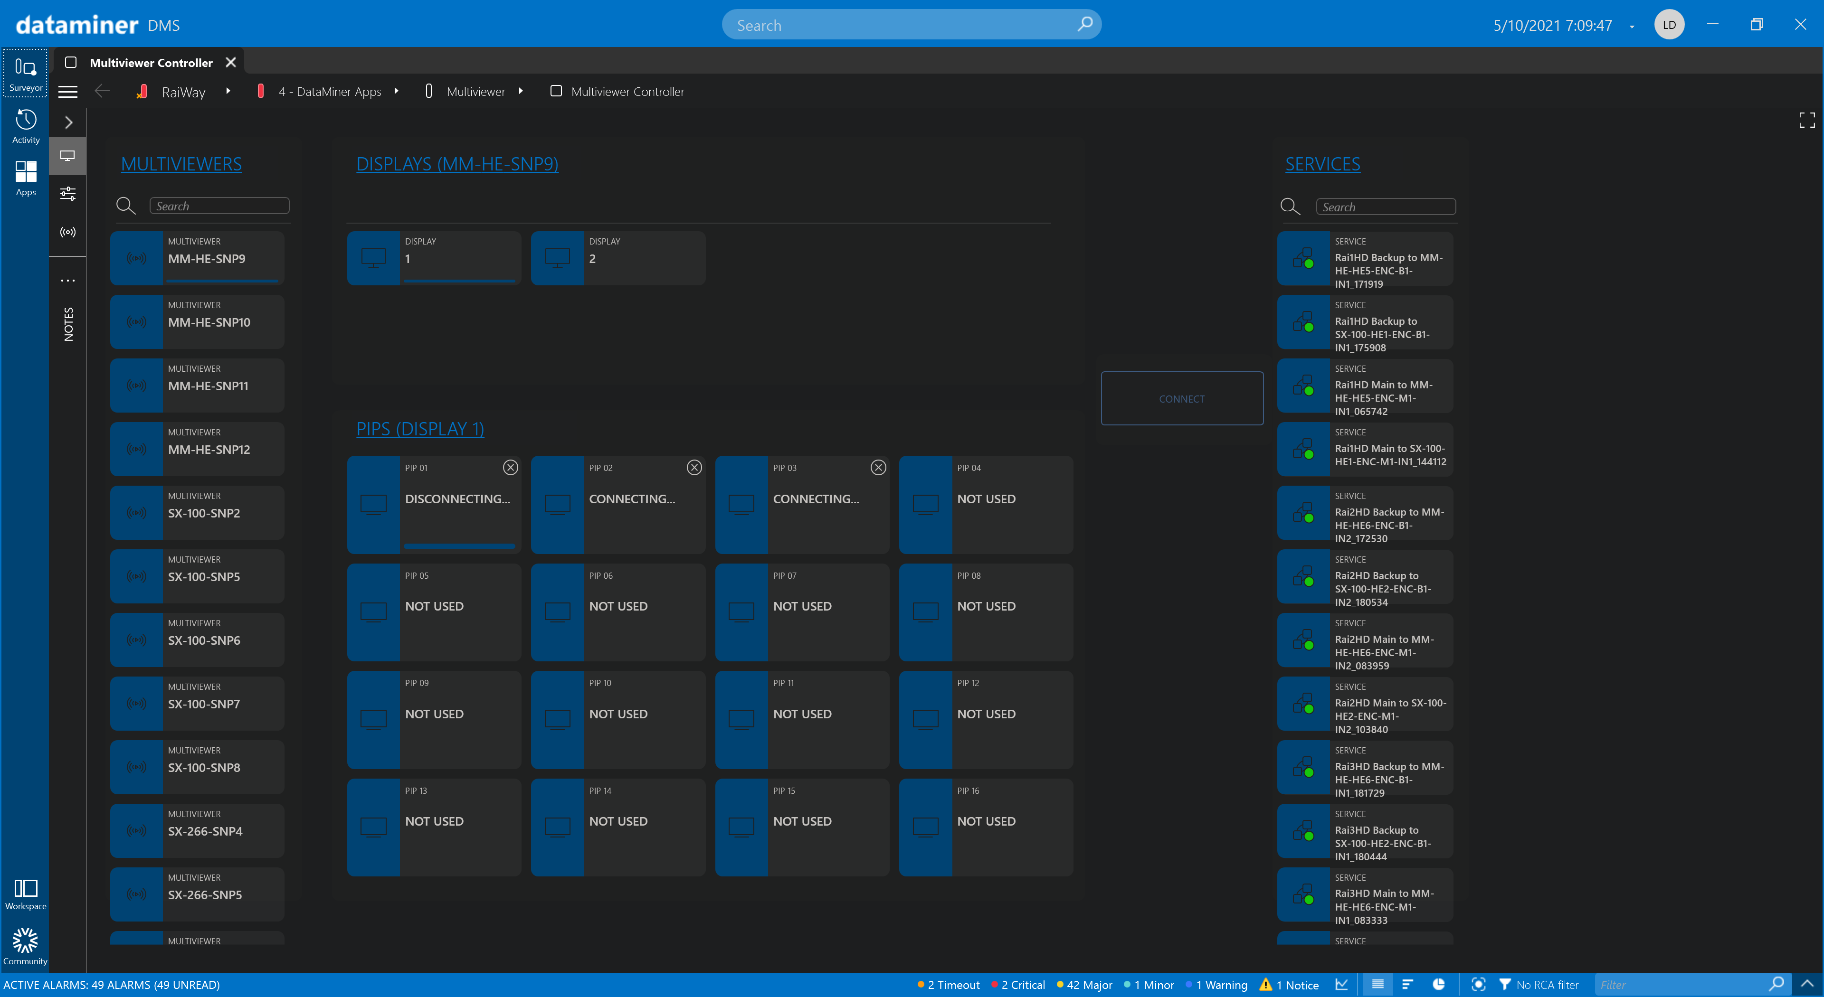Navigate to 4 - DataMiner Apps breadcrumb

(330, 92)
